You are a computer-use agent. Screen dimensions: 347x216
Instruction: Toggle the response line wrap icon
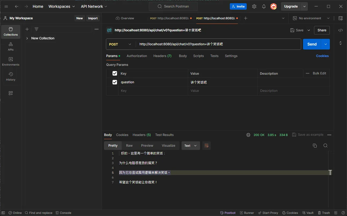point(206,146)
